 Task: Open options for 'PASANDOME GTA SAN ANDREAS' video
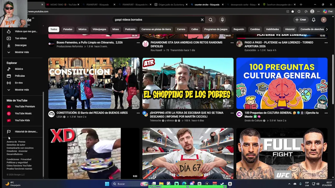(232, 43)
